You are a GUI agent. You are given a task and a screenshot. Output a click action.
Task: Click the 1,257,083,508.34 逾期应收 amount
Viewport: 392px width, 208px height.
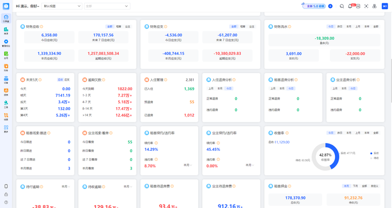click(x=103, y=54)
